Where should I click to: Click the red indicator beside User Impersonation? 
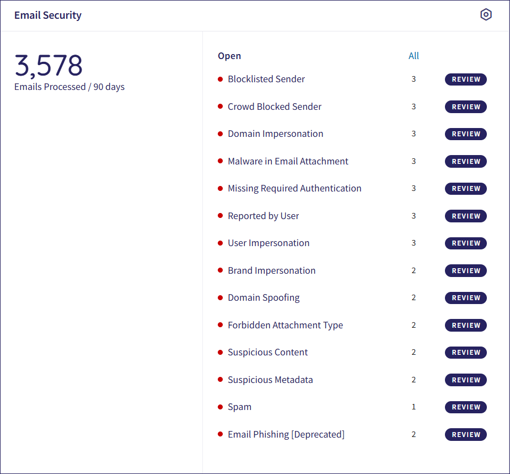[x=221, y=243]
